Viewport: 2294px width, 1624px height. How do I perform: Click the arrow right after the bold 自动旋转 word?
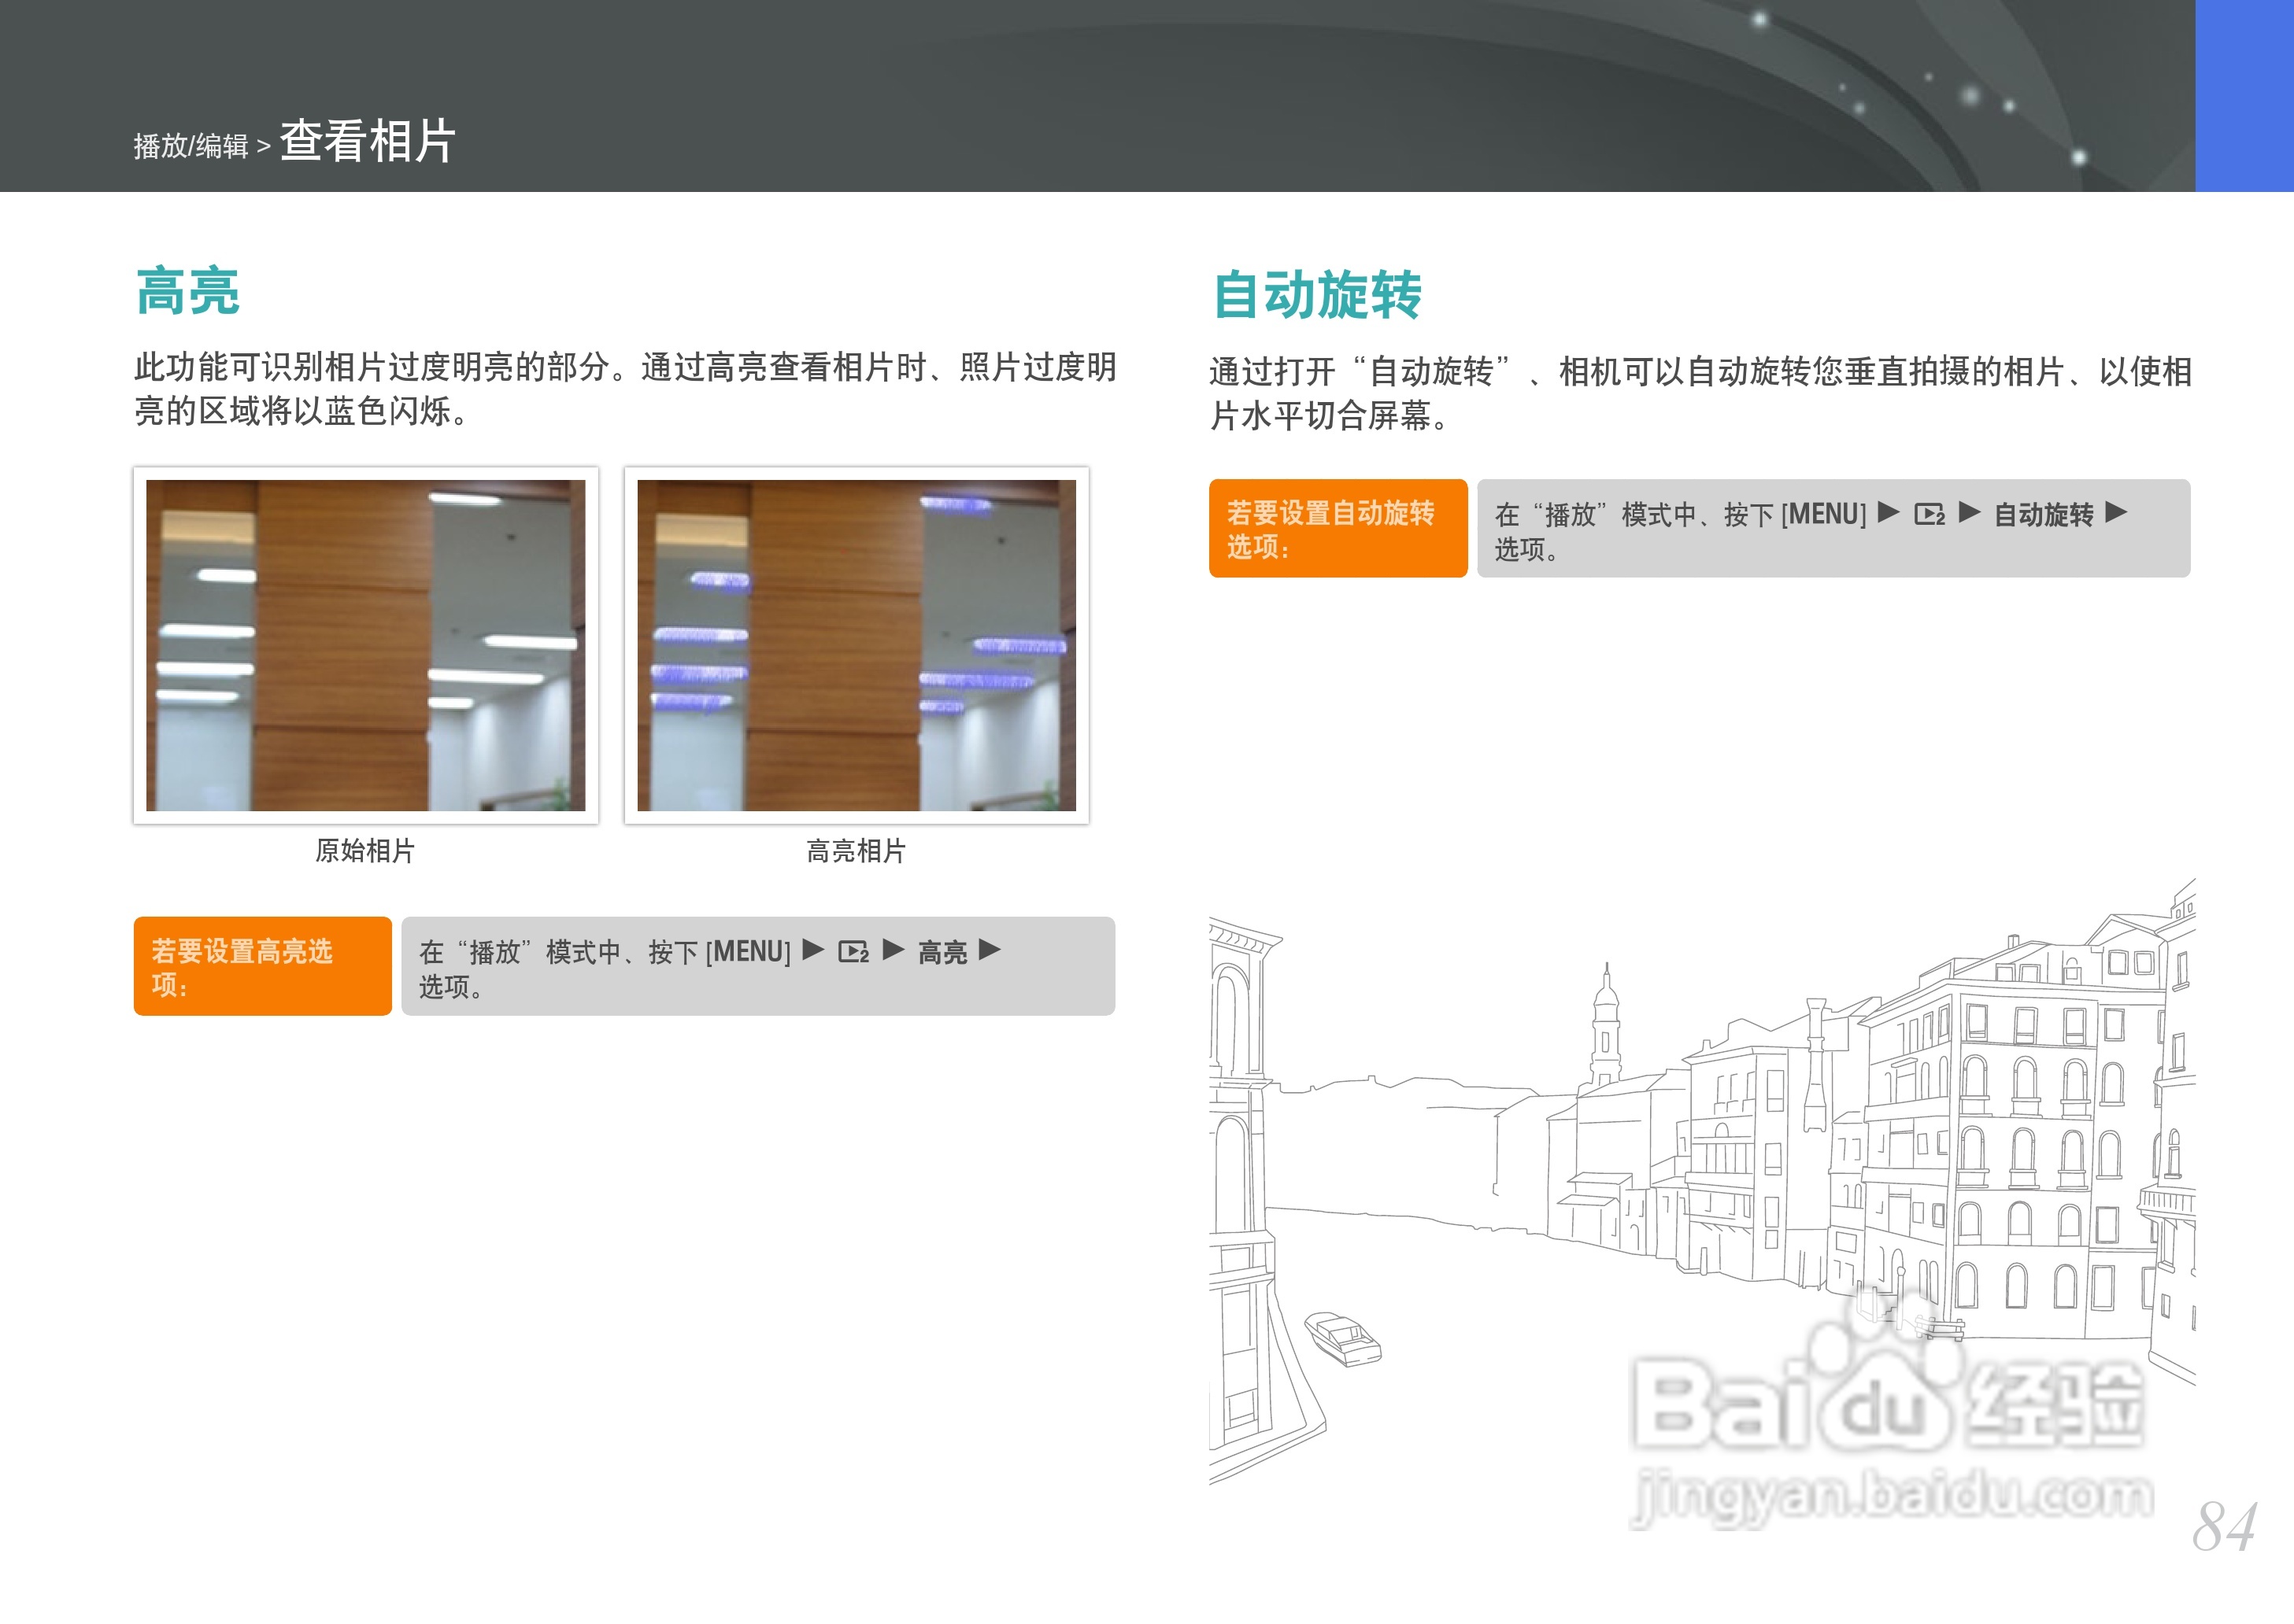(2116, 513)
